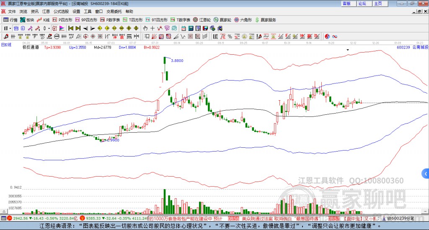
Task: Click the 3.8800 high price label
Action: pyautogui.click(x=177, y=61)
